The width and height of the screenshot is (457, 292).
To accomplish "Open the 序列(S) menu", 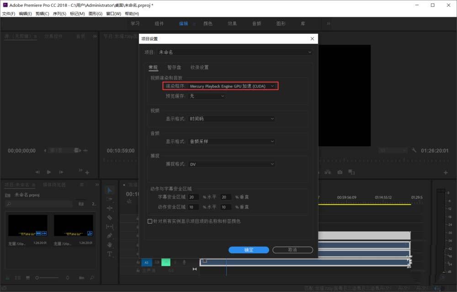I will pos(60,13).
